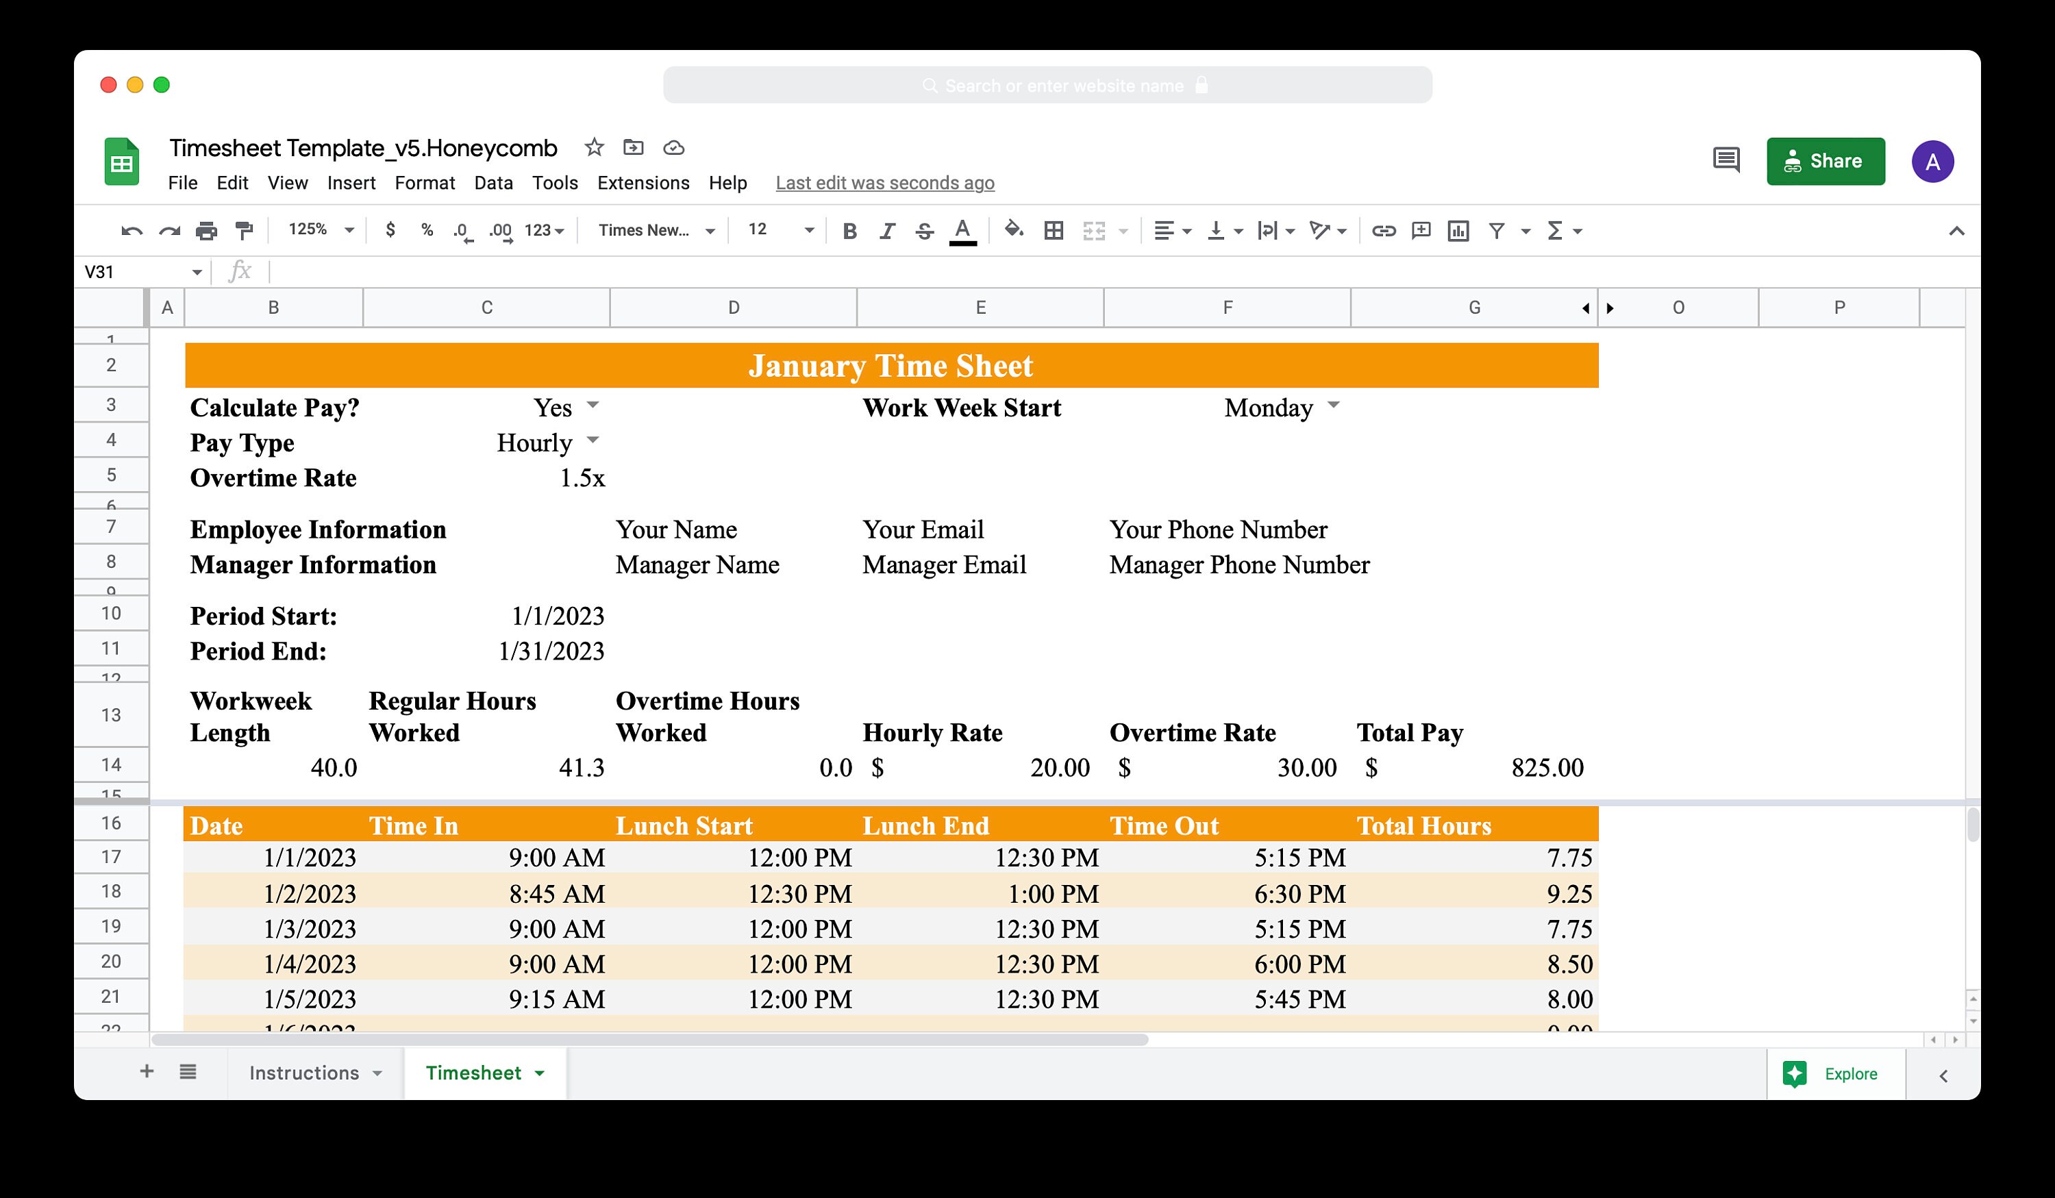Open the borders tool

click(x=1054, y=231)
